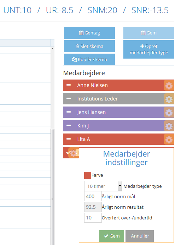Screen dimensions: 181x245
Task: Delete schedule with Slet skema
Action: click(x=89, y=46)
